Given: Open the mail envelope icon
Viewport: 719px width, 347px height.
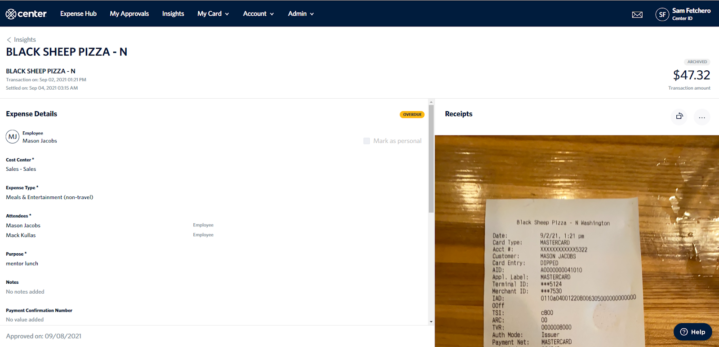Looking at the screenshot, I should (637, 15).
